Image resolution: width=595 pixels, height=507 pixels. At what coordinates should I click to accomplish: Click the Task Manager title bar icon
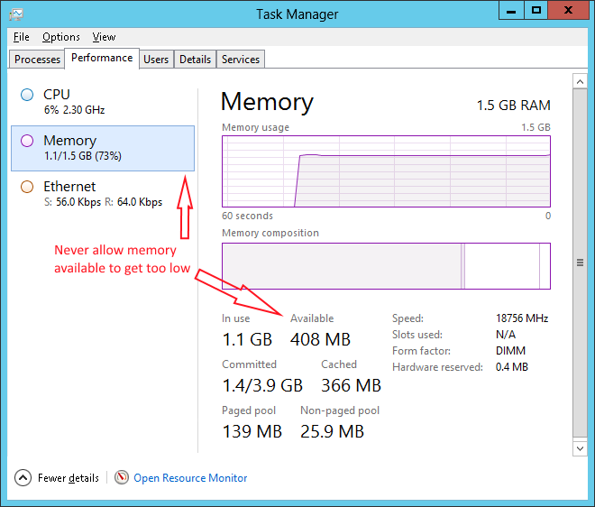tap(16, 14)
